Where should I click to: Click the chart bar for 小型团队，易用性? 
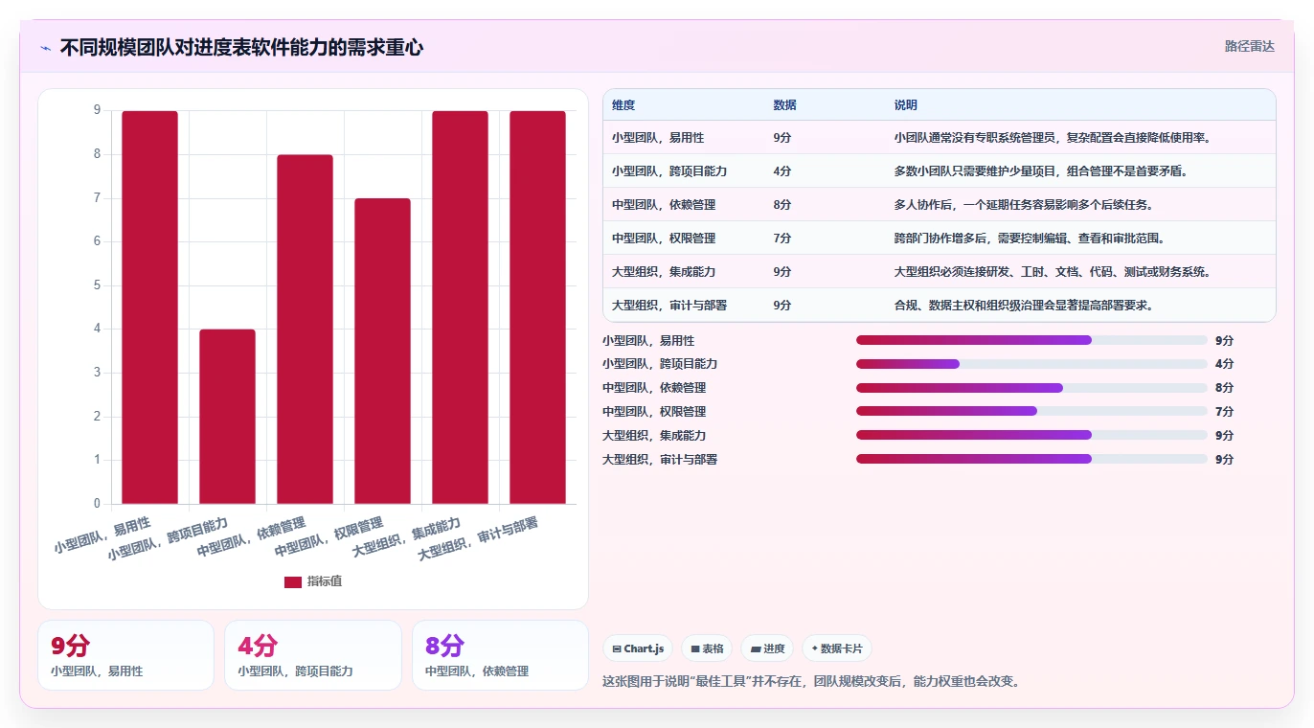tap(150, 307)
